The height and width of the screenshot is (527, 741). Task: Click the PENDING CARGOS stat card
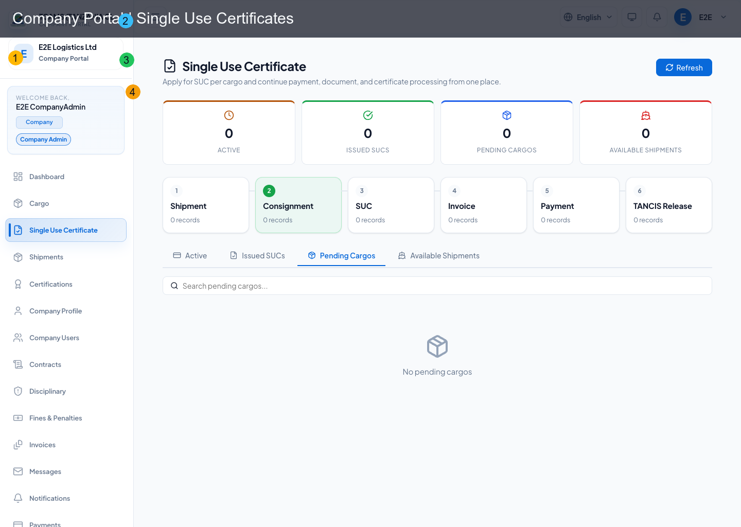507,132
